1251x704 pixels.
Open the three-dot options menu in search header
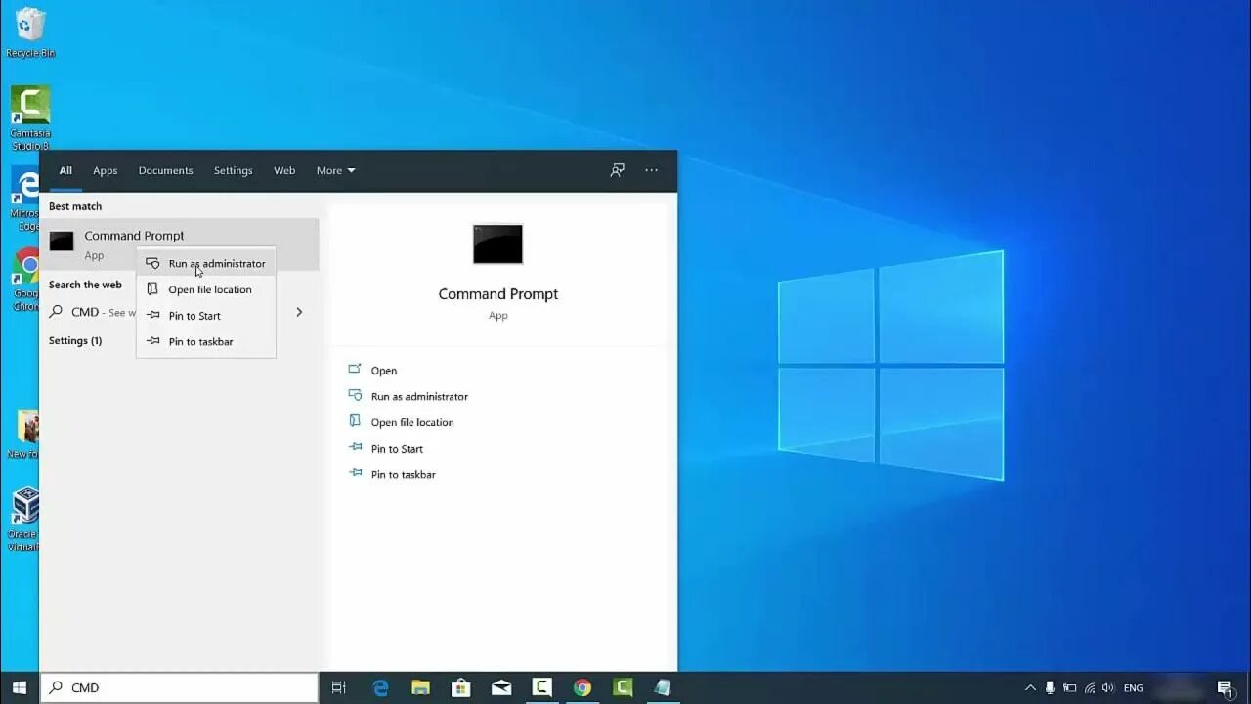click(651, 170)
